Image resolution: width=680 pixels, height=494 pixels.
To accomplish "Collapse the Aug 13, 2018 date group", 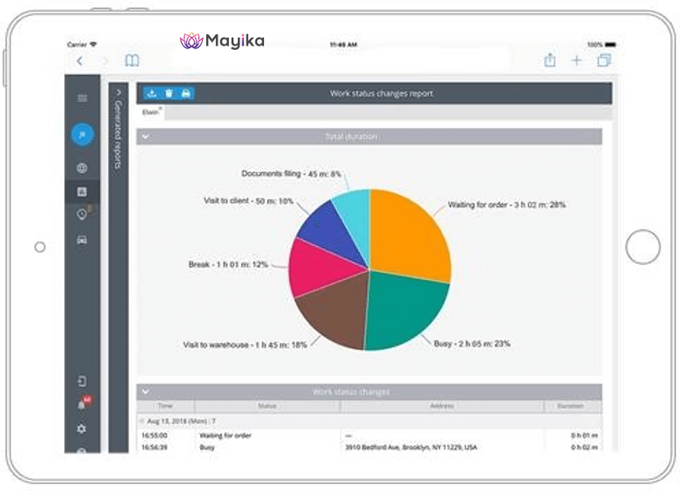I will (x=141, y=421).
